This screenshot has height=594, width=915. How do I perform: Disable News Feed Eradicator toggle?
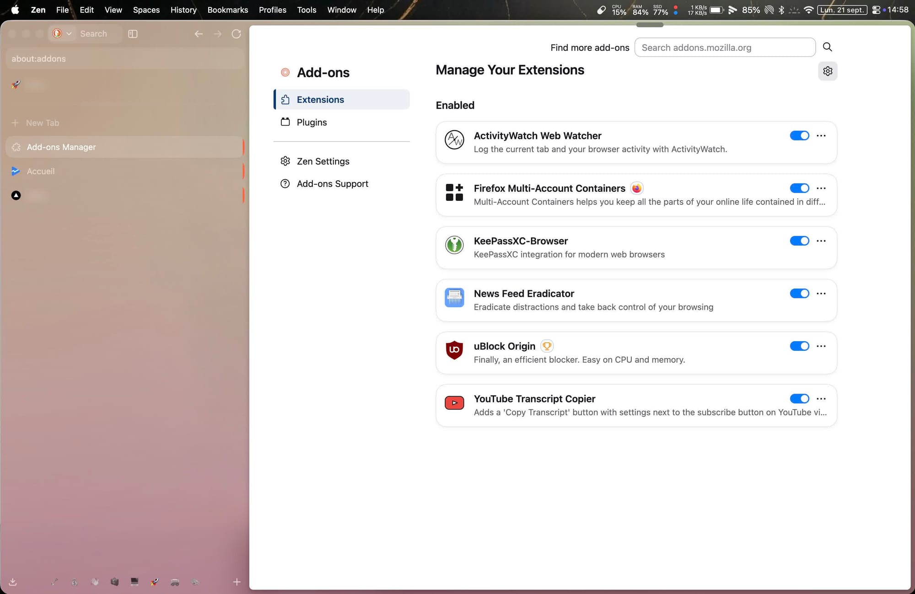coord(799,293)
